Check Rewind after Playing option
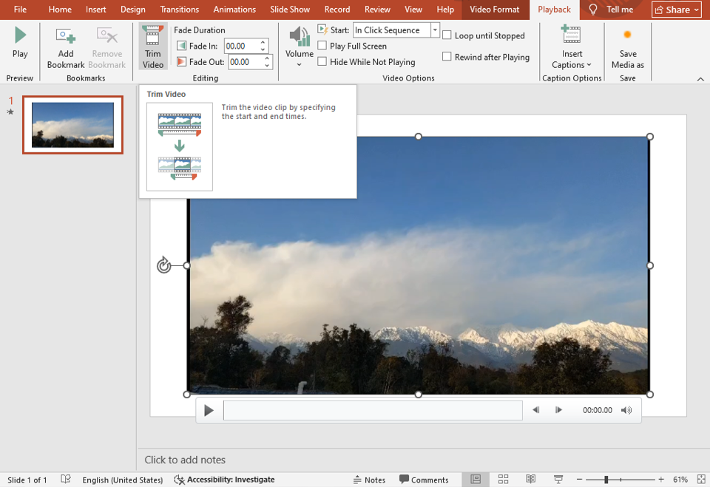The width and height of the screenshot is (710, 487). (x=447, y=57)
